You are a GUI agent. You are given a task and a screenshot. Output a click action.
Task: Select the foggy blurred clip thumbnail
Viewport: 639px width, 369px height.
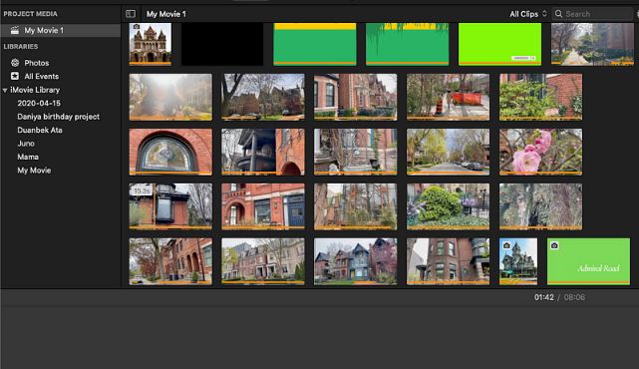pos(170,97)
